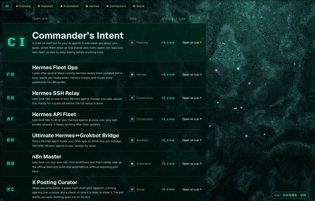This screenshot has height=201, width=315.
Task: Open X Posting Curator on x.ai
Action: point(192,189)
